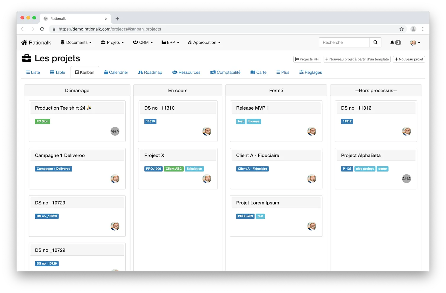Click the --Hors processus-- column header
446x293 pixels.
pos(376,90)
